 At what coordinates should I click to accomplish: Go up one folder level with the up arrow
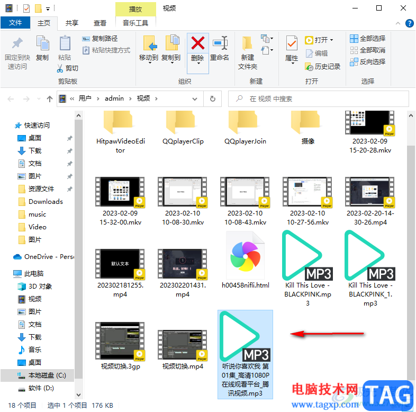point(50,99)
